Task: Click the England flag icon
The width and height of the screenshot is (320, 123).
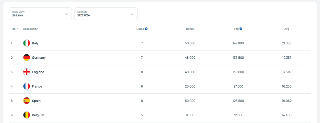Action: [x=26, y=72]
